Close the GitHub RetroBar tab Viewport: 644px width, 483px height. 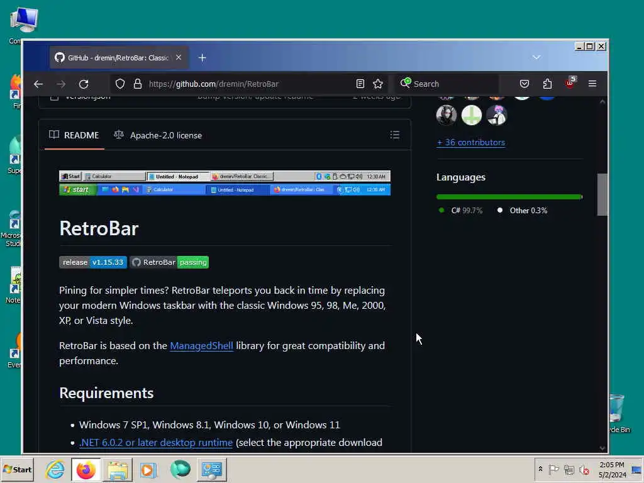(x=179, y=57)
